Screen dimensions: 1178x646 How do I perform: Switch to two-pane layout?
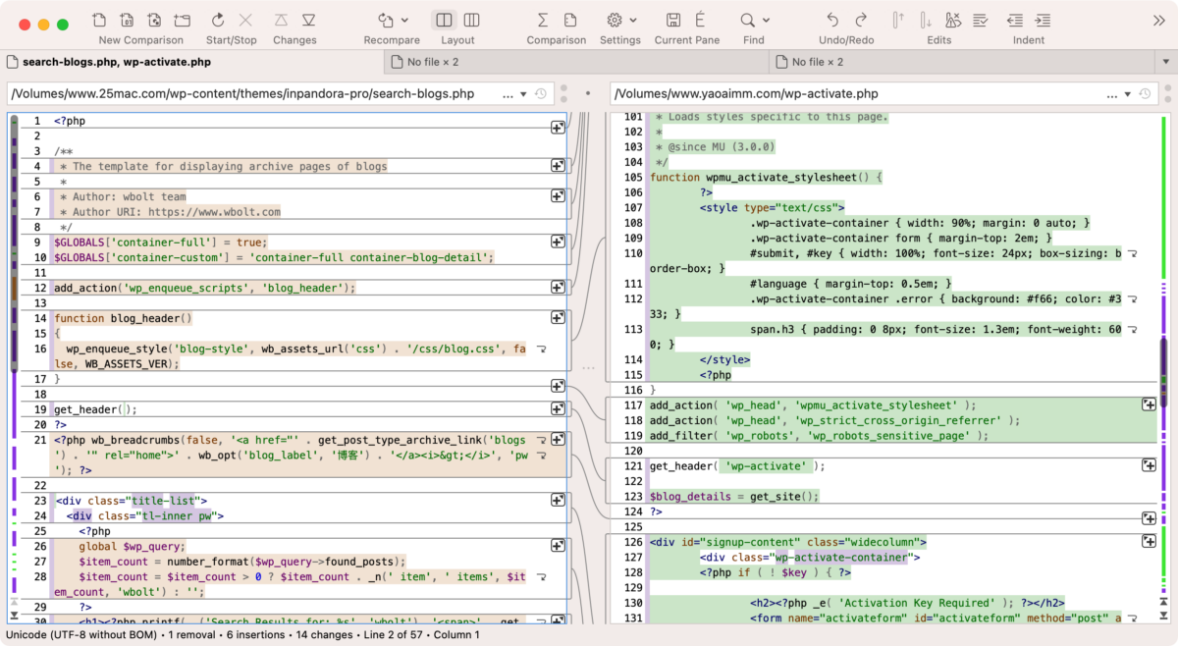click(x=444, y=20)
